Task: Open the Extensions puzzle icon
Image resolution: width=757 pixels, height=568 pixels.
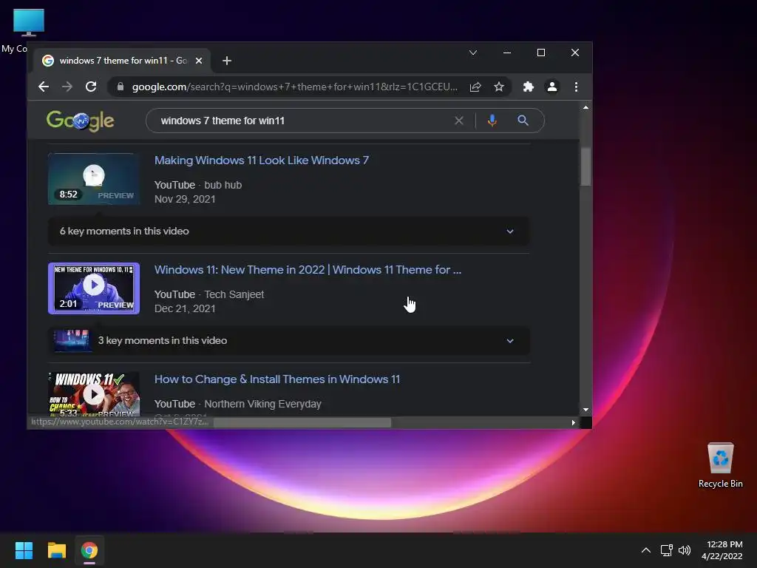Action: (x=528, y=87)
